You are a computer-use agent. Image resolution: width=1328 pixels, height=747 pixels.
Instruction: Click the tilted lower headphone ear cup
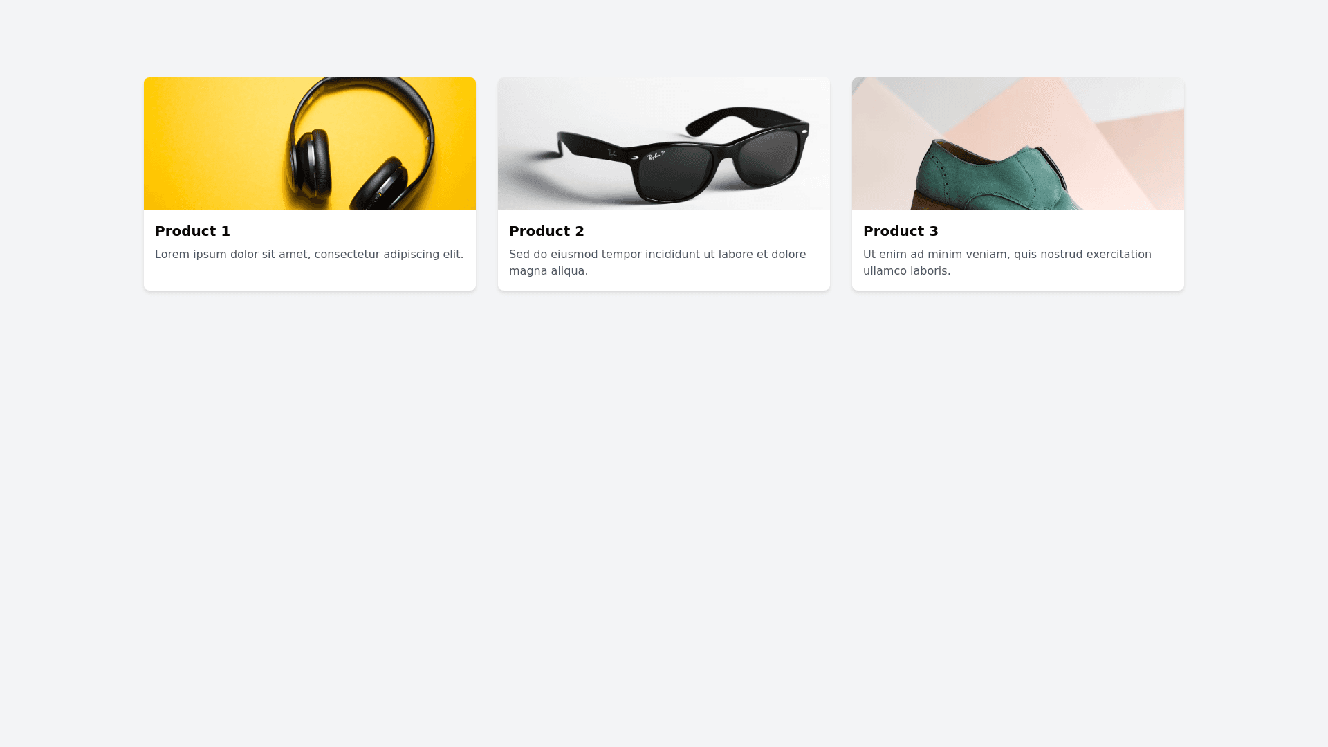(380, 185)
